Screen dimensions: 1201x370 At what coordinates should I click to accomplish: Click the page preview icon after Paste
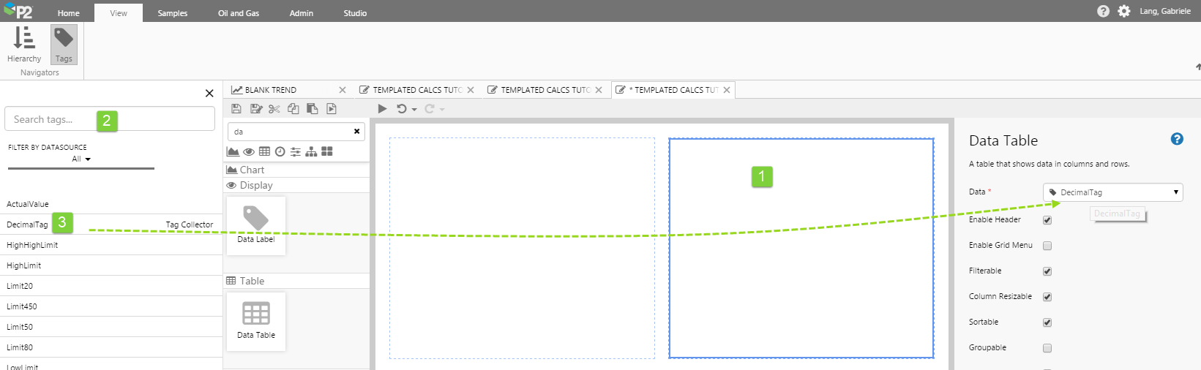pyautogui.click(x=332, y=109)
